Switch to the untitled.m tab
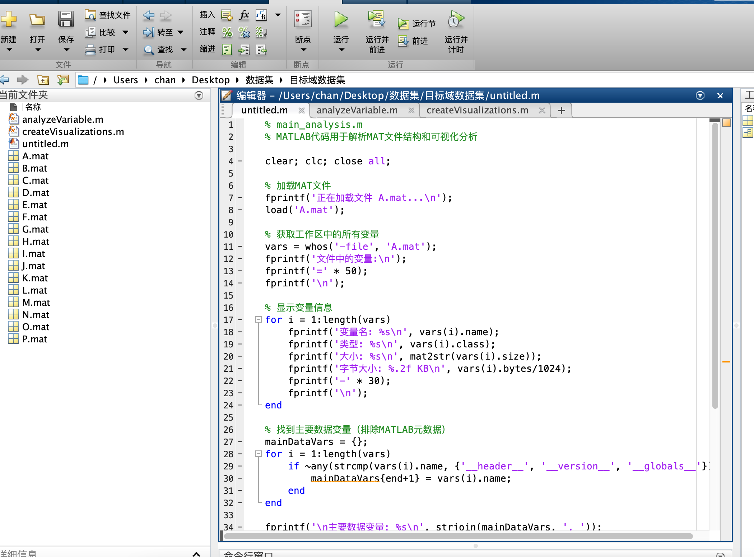This screenshot has height=557, width=754. click(264, 110)
